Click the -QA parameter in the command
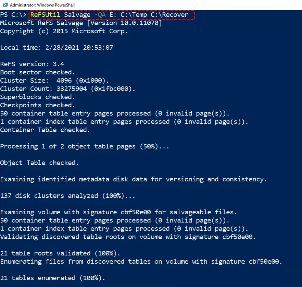 (100, 15)
